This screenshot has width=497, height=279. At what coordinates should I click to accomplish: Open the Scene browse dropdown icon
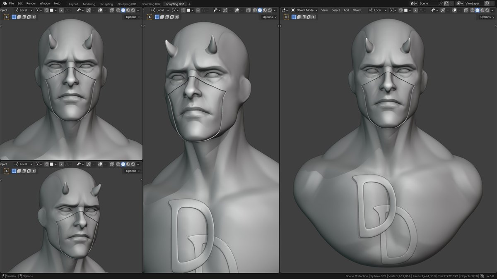click(x=414, y=3)
